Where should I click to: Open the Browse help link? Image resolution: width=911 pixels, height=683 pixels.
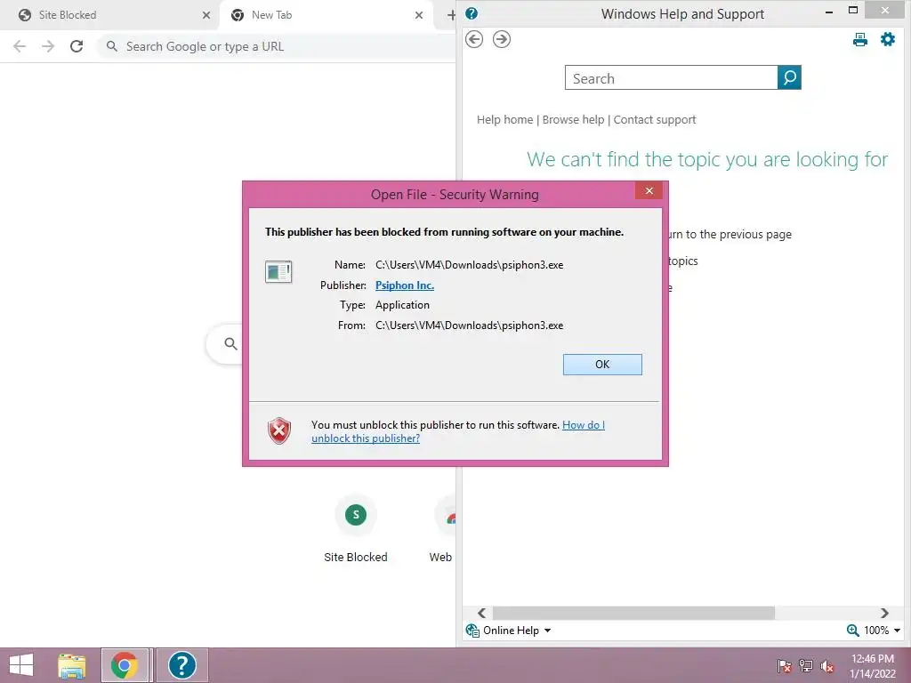(x=573, y=120)
